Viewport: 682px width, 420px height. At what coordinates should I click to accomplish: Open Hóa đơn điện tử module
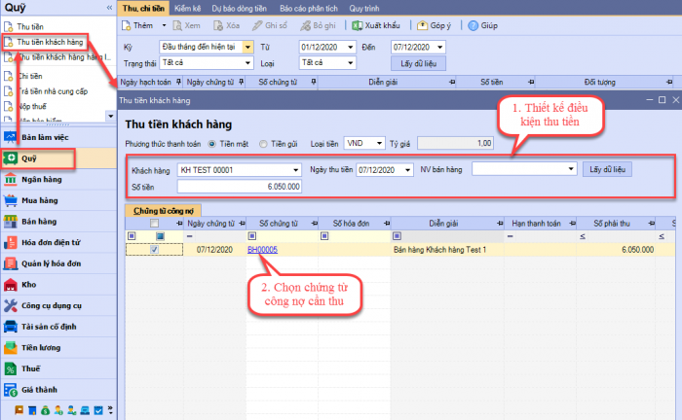coord(51,243)
